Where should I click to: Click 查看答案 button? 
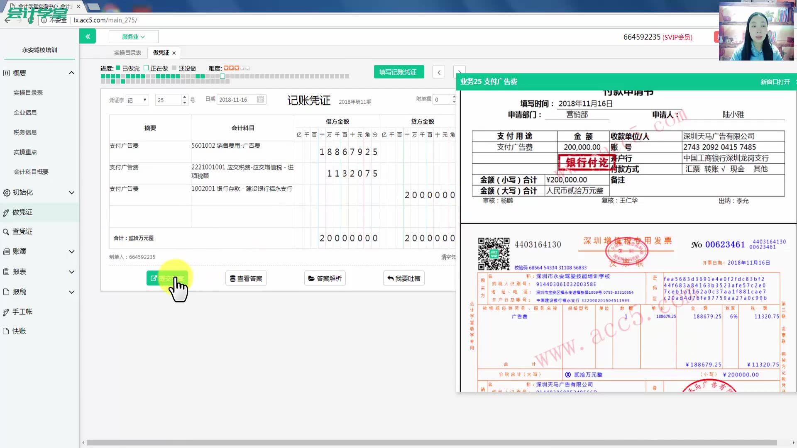click(246, 278)
